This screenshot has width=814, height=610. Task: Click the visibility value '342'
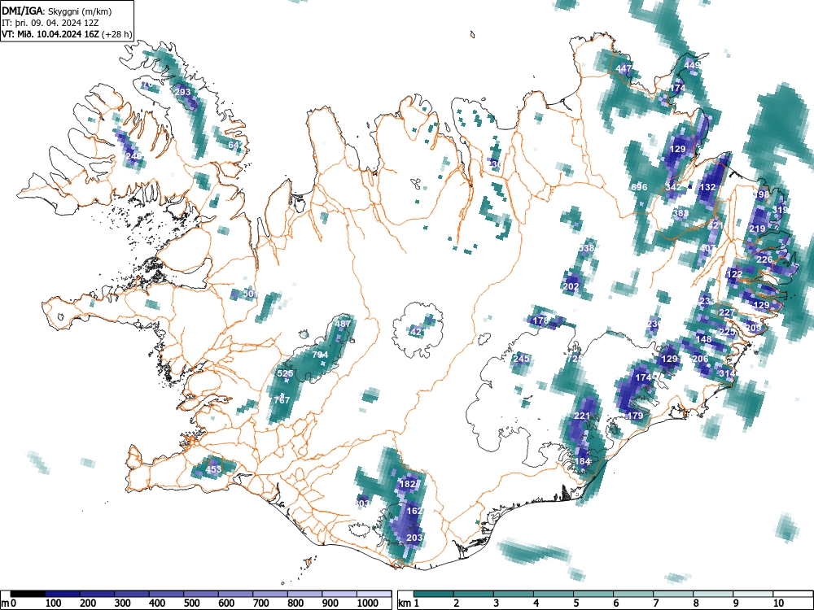[673, 187]
